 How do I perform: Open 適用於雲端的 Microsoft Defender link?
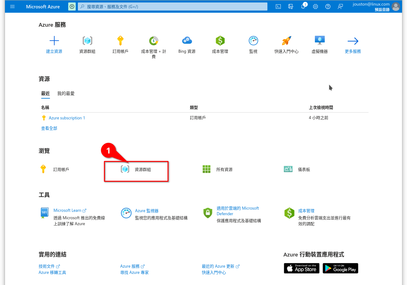(238, 211)
